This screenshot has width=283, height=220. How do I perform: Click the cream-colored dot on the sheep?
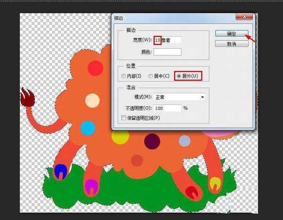[92, 100]
